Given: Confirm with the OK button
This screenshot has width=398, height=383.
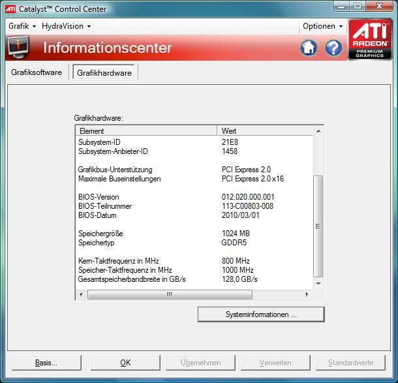Looking at the screenshot, I should click(125, 363).
